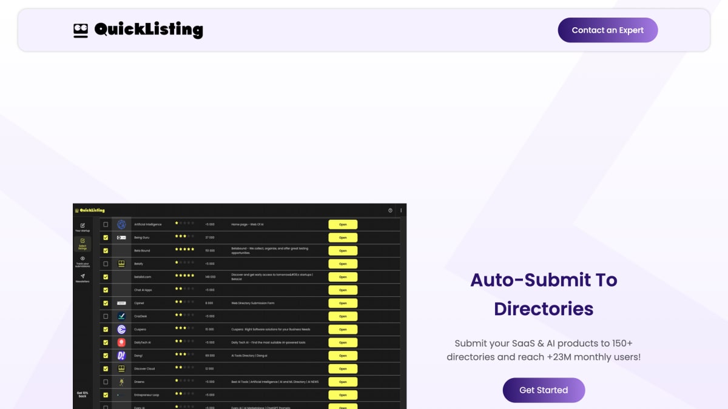
Task: Click the Get 10% back sidebar label
Action: (x=83, y=395)
